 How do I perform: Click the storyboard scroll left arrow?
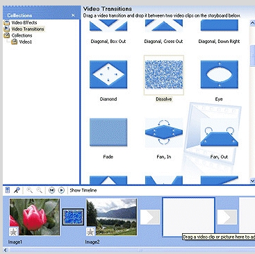(6, 250)
